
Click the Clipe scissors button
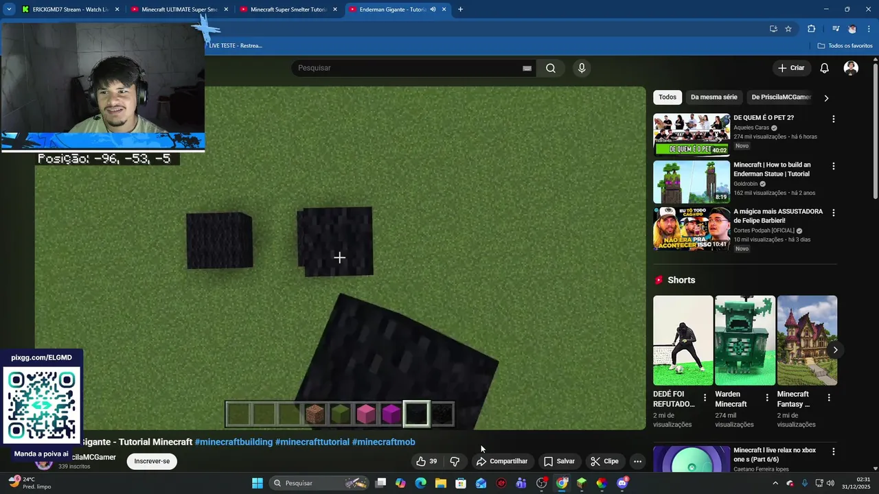605,461
